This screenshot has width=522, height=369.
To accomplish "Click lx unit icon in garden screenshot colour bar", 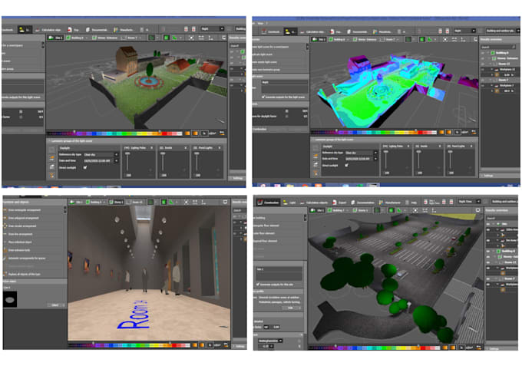I will click(x=204, y=133).
